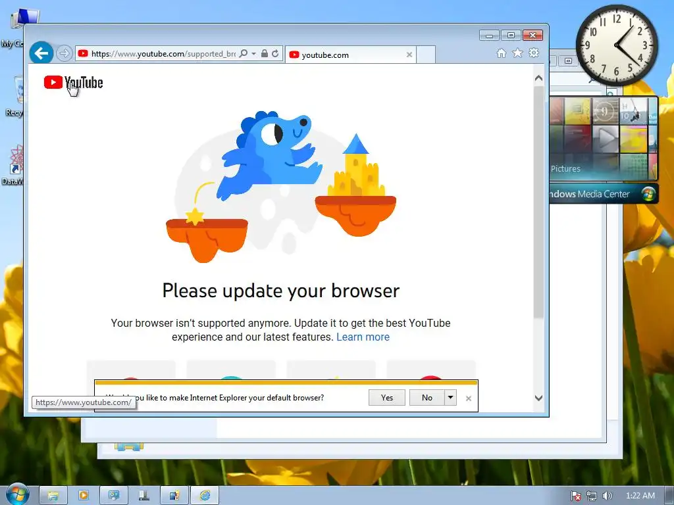Click Yes to set default browser
The width and height of the screenshot is (674, 505).
387,398
